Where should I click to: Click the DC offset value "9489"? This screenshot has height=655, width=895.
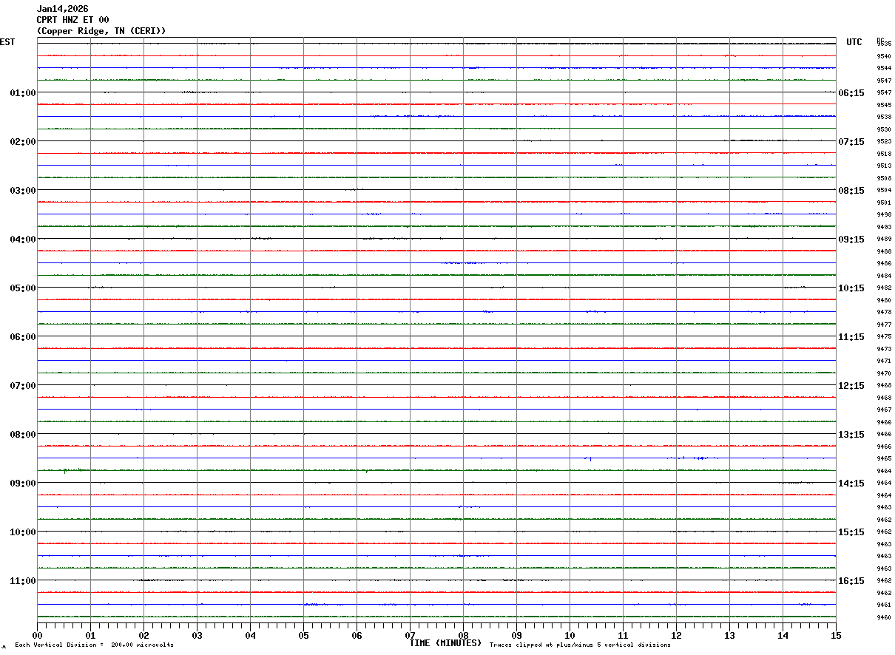(884, 239)
